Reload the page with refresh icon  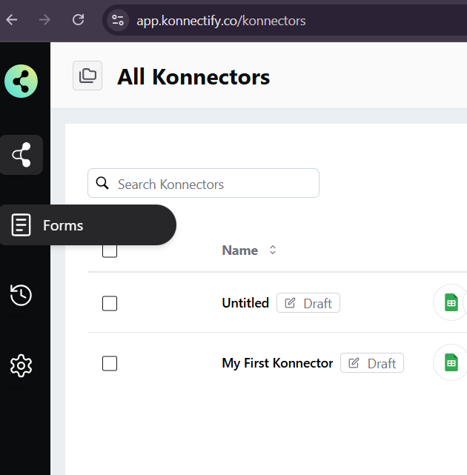point(78,20)
